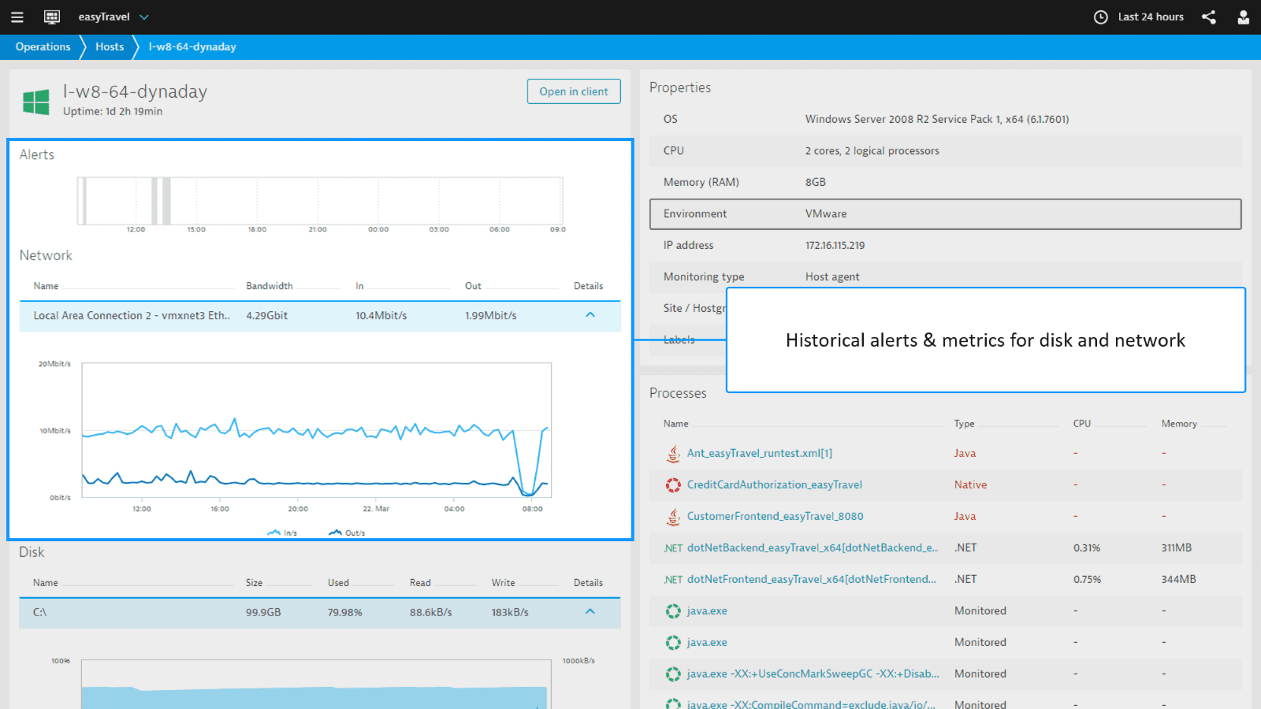This screenshot has width=1261, height=709.
Task: Toggle the In/s legend series
Action: coord(282,533)
